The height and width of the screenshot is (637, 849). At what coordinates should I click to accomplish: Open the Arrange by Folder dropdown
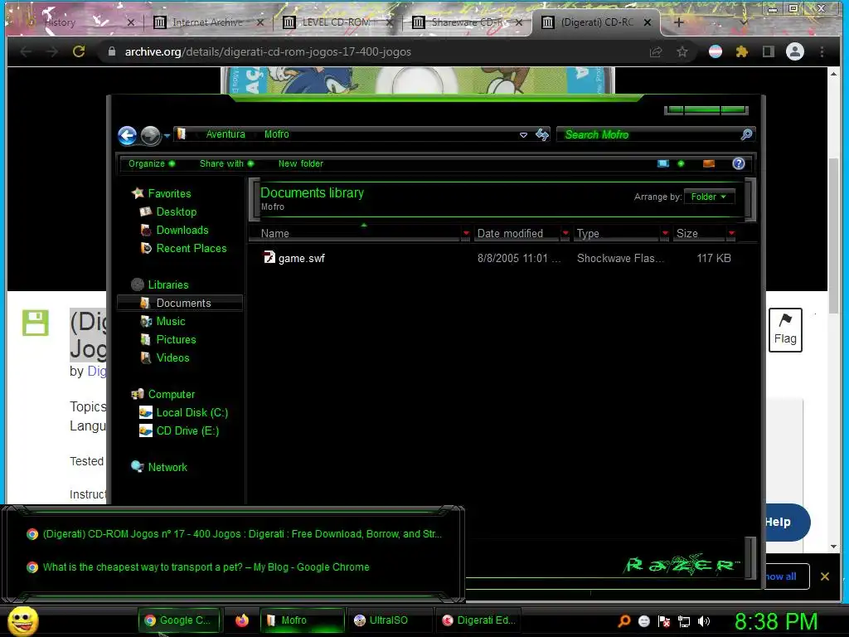coord(709,197)
